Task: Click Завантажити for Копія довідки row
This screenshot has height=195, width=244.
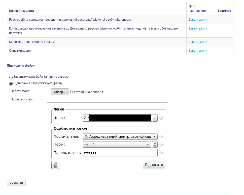Action: [198, 29]
